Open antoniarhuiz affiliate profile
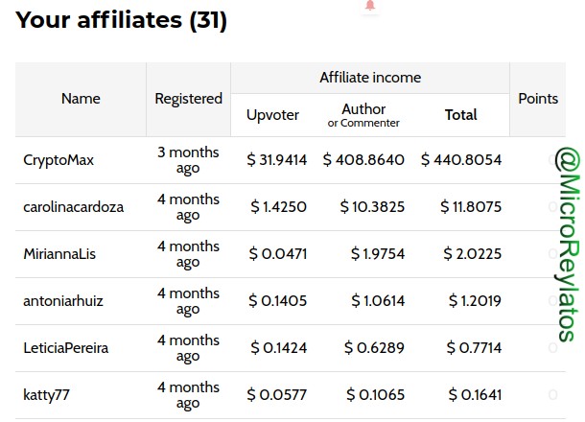This screenshot has height=422, width=585. (63, 301)
